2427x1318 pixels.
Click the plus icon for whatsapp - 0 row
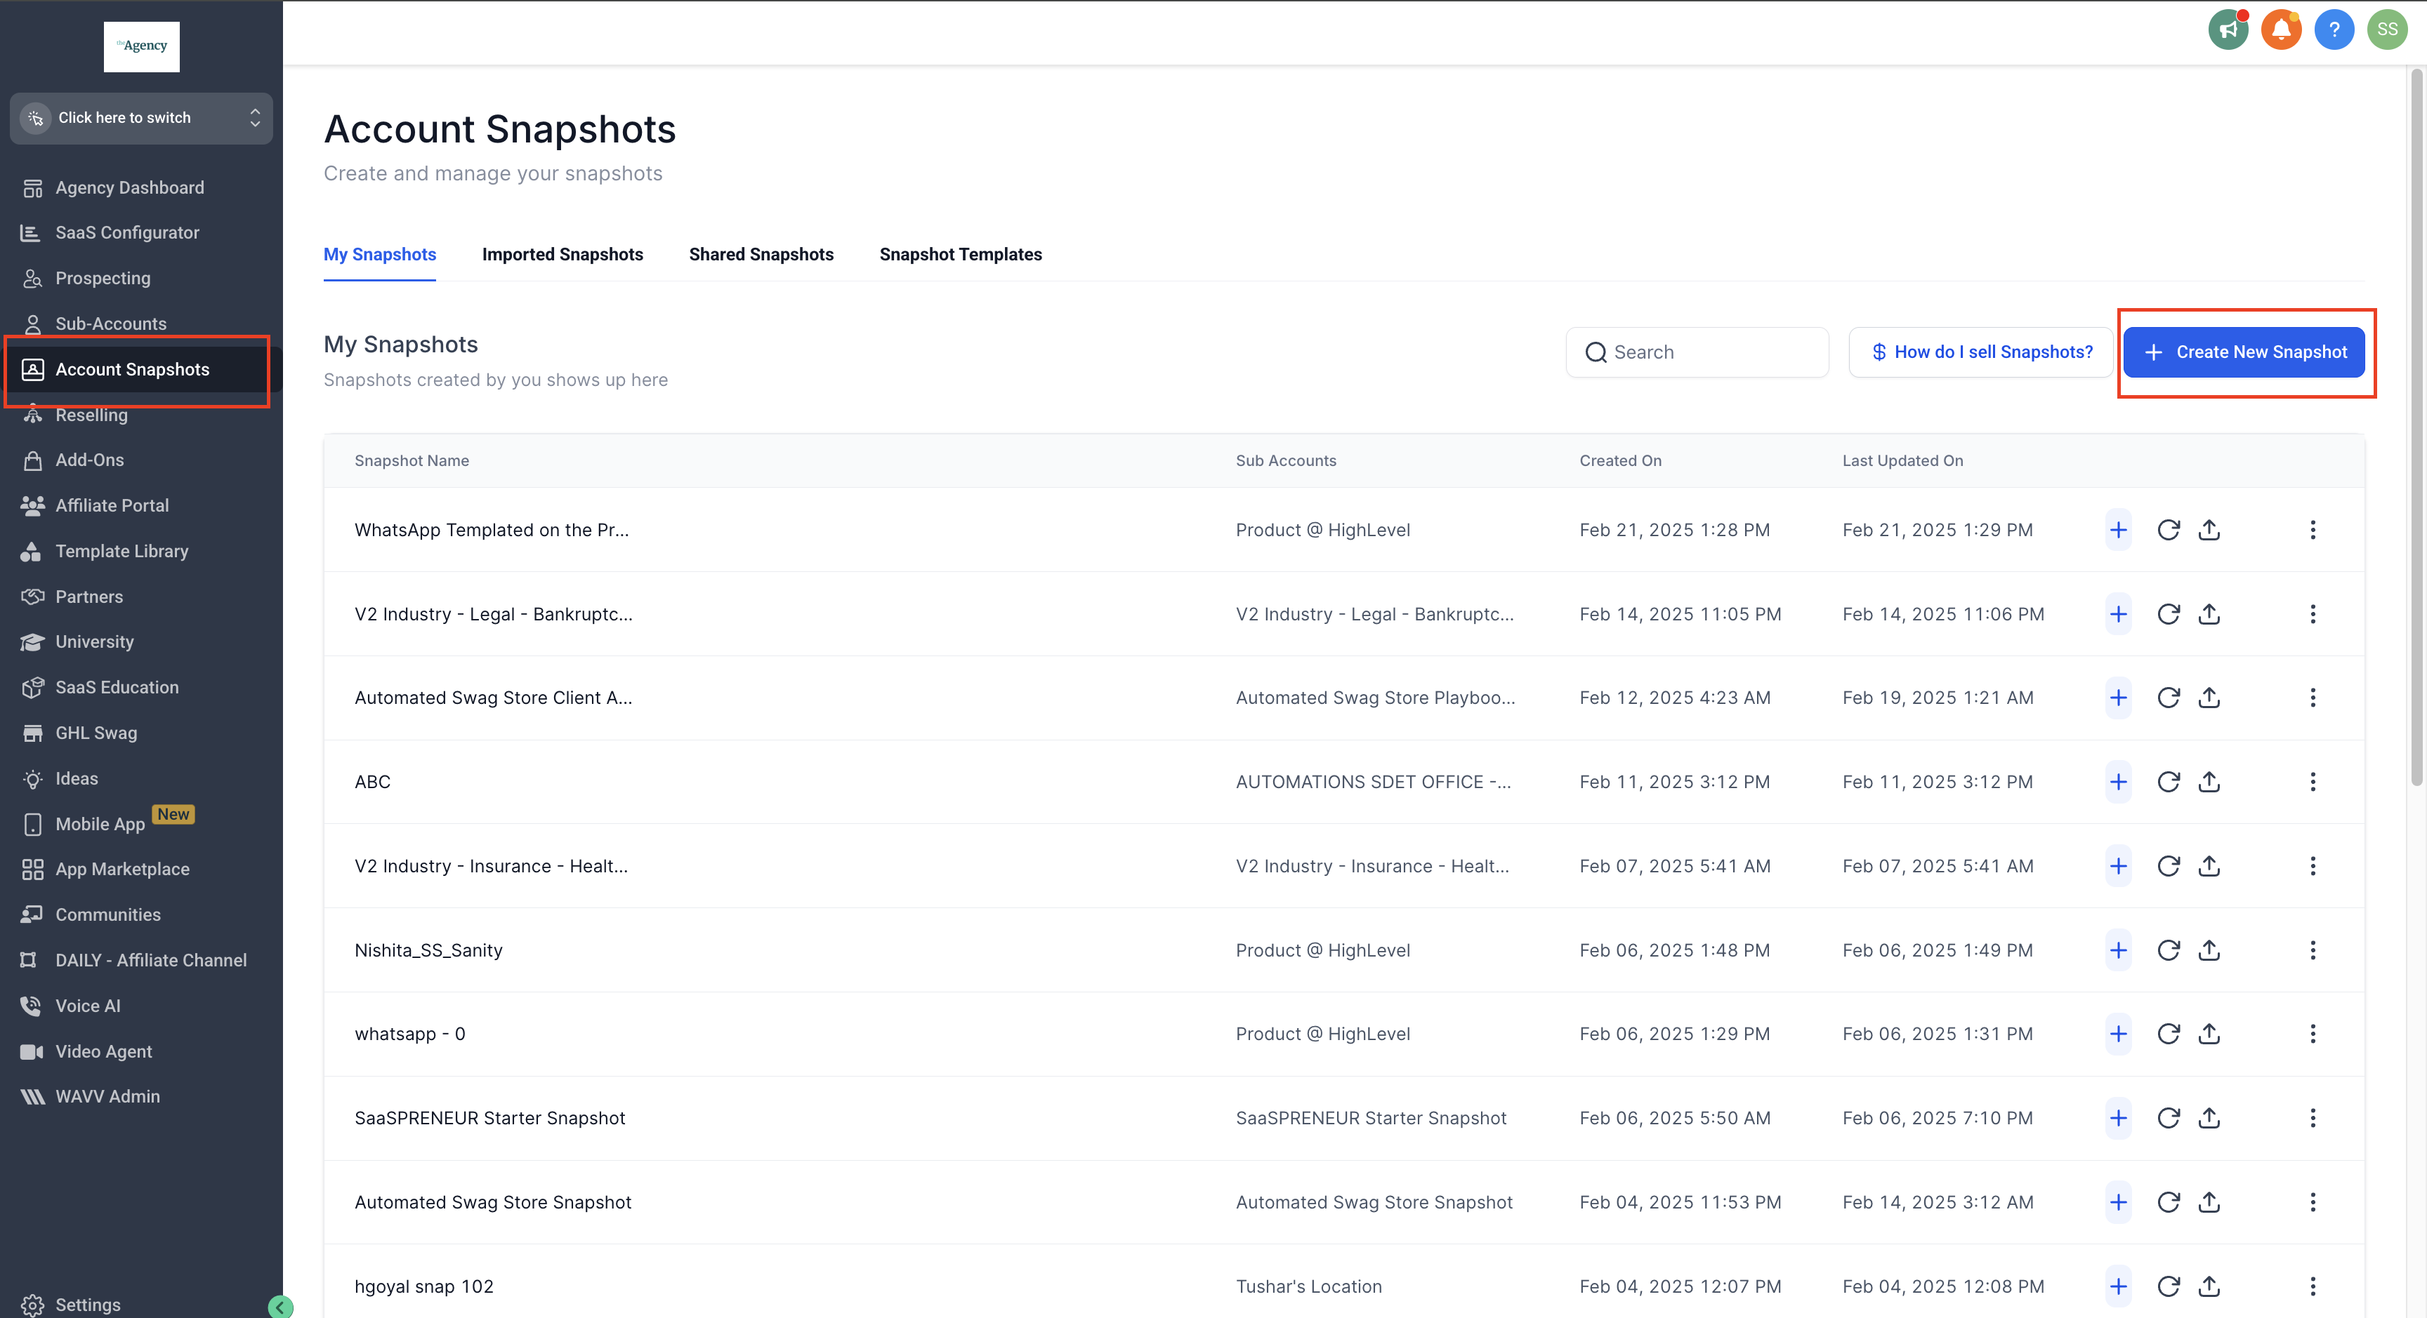pos(2118,1034)
